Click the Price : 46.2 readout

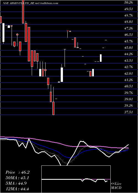point(17,172)
